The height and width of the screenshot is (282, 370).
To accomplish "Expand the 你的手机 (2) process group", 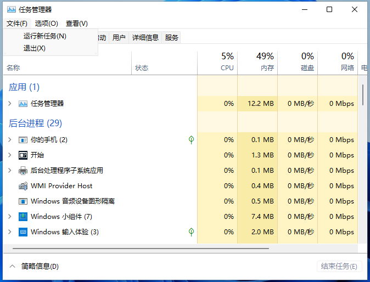I will coord(9,140).
